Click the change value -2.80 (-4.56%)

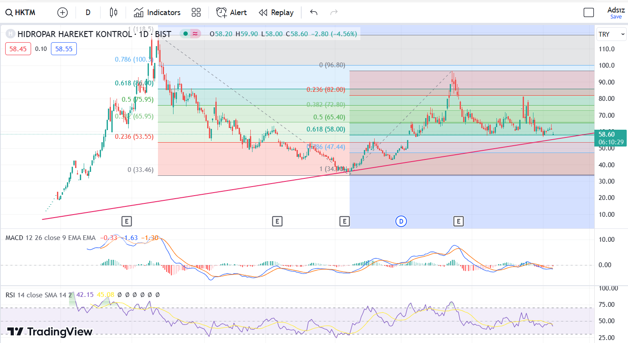[334, 34]
